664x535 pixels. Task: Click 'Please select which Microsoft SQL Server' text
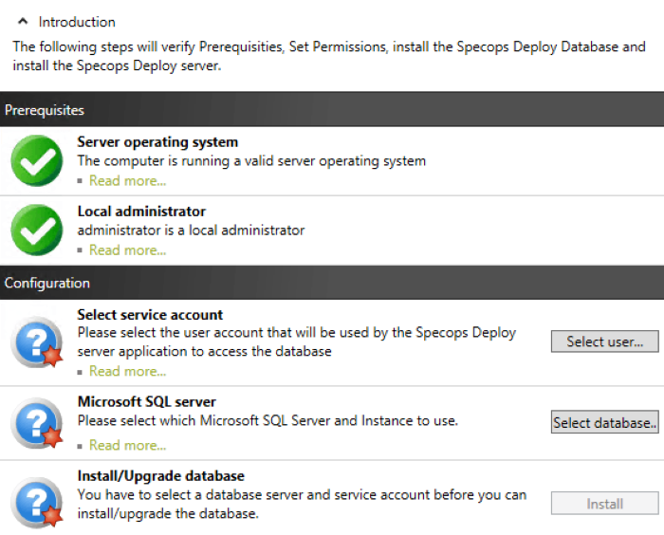[x=267, y=421]
